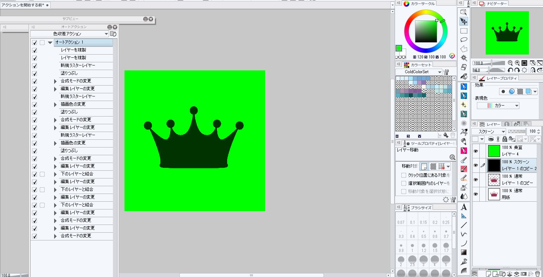Select the straight line figure tool
543x277 pixels.
coord(464,225)
